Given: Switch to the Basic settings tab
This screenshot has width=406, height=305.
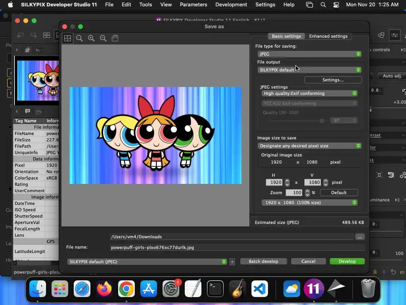Looking at the screenshot, I should tap(286, 36).
